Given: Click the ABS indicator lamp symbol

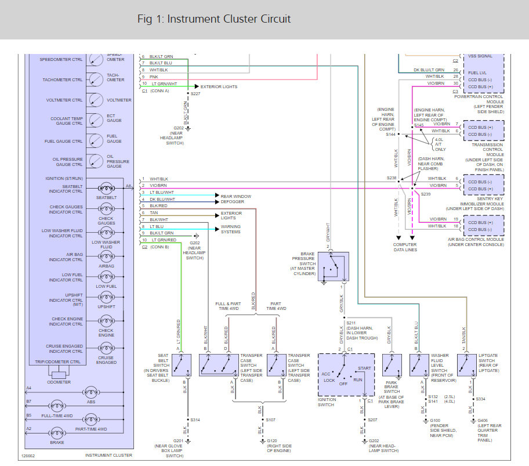Looking at the screenshot, I should pos(91,392).
